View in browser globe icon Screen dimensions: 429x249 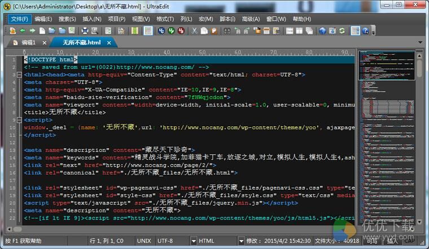[x=322, y=30]
